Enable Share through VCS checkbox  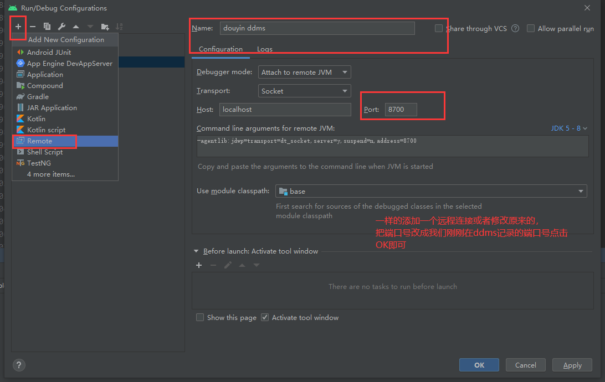pos(439,28)
